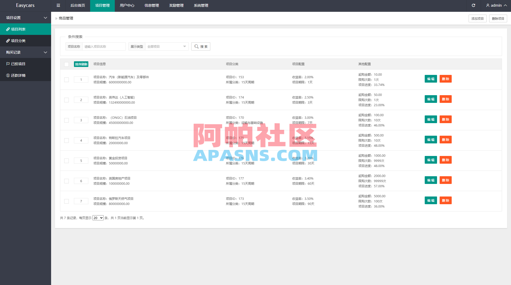The width and height of the screenshot is (511, 285).
Task: Click the magnifier icon on the 搜索 button
Action: click(x=196, y=46)
